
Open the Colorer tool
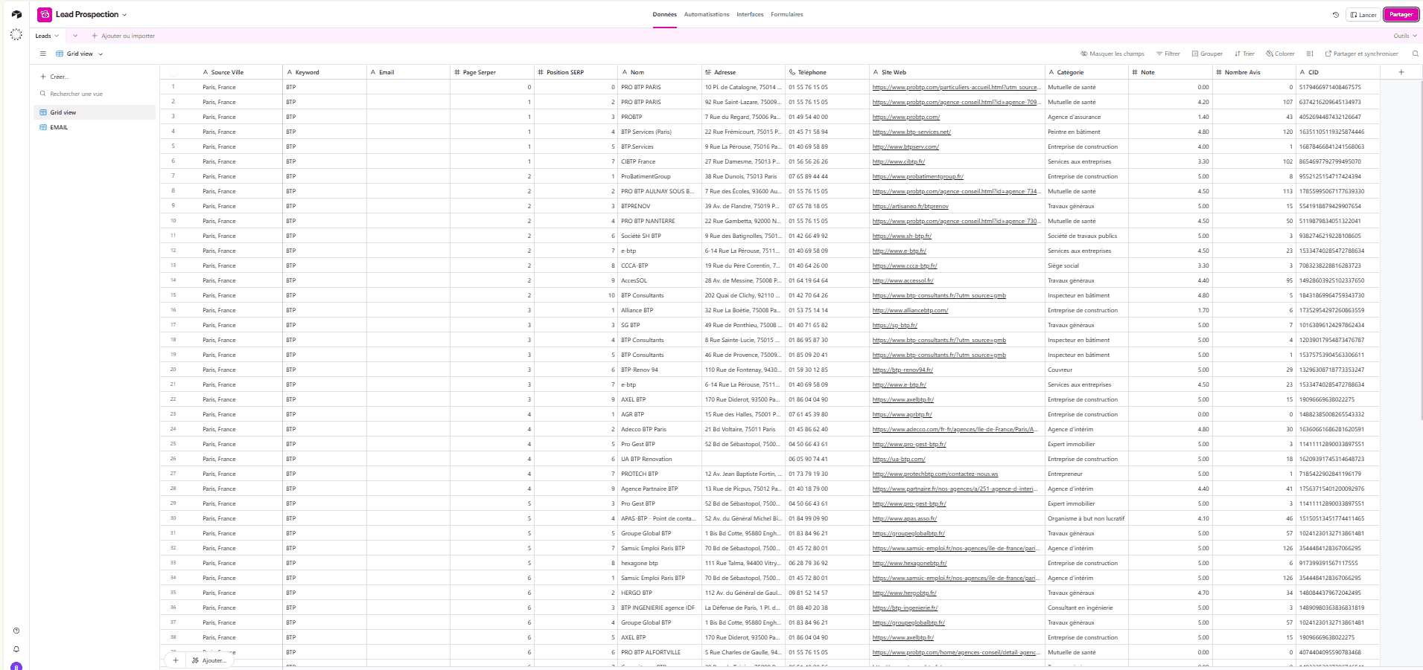tap(1280, 54)
